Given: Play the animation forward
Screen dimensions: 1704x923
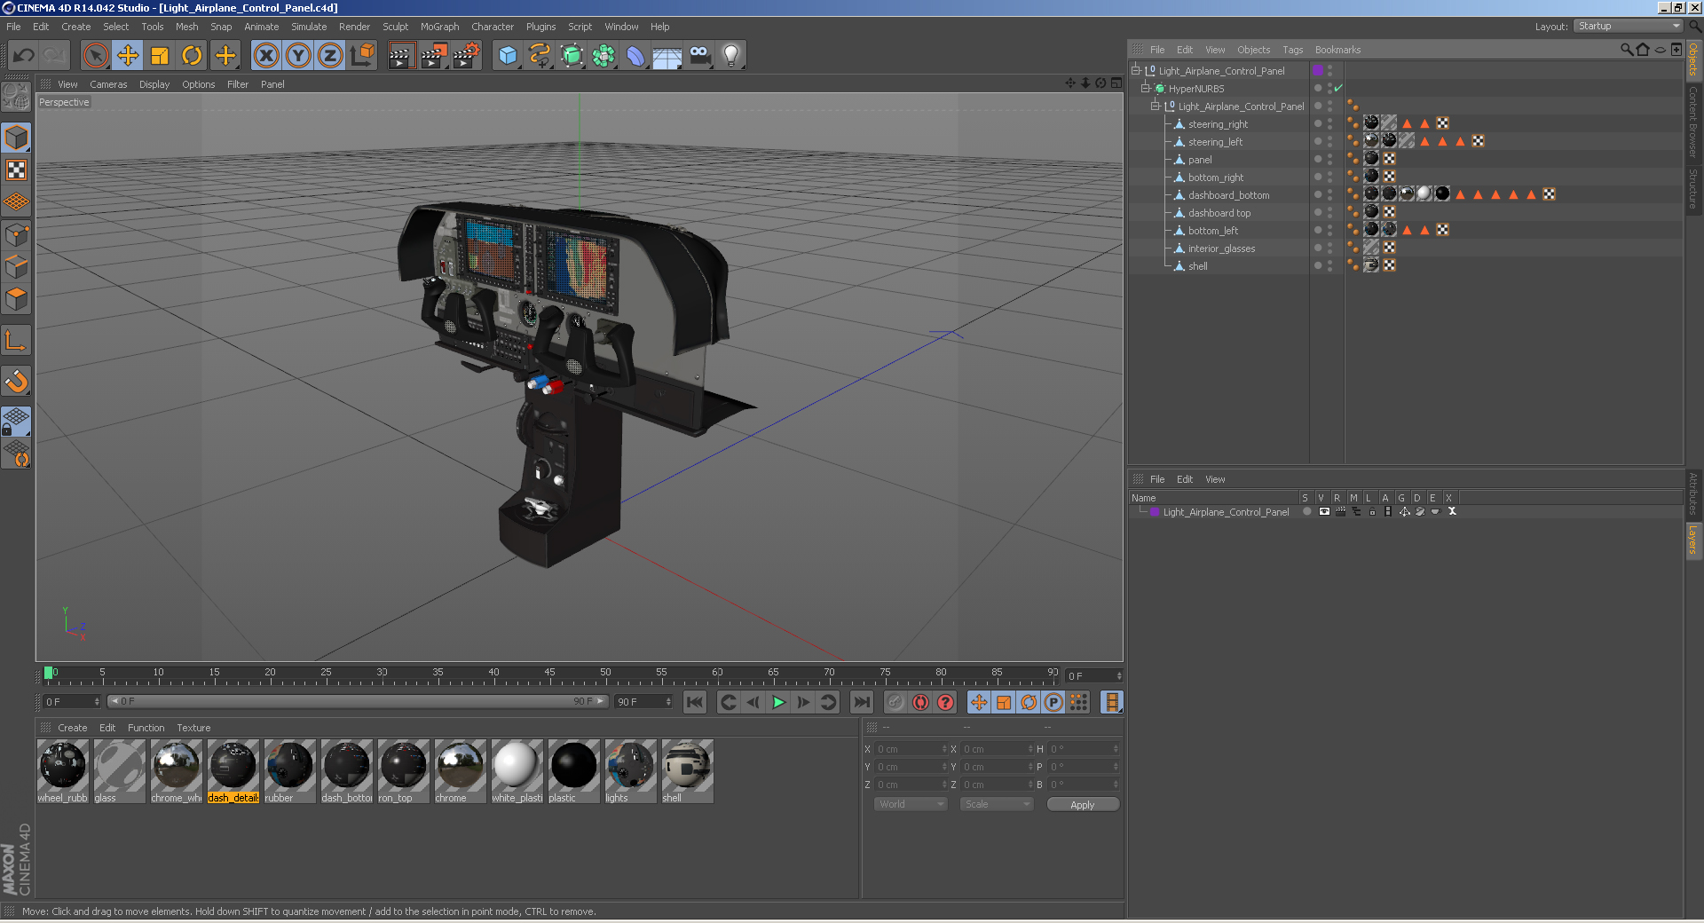Looking at the screenshot, I should 778,702.
